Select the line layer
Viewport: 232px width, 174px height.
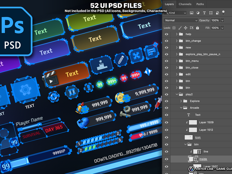206,151
